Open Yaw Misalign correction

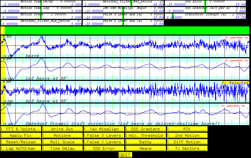pos(104,129)
